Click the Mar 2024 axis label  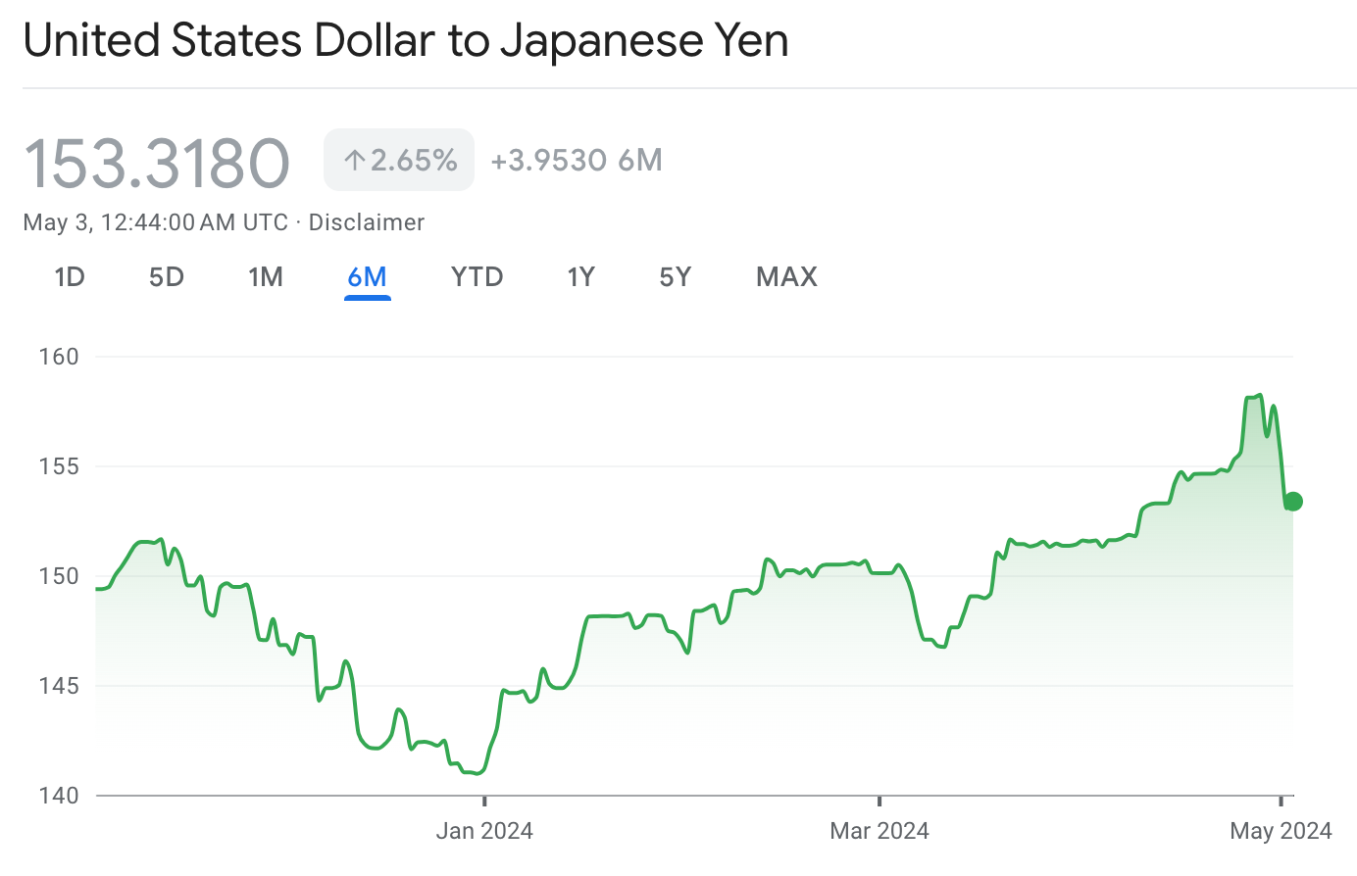tap(880, 830)
